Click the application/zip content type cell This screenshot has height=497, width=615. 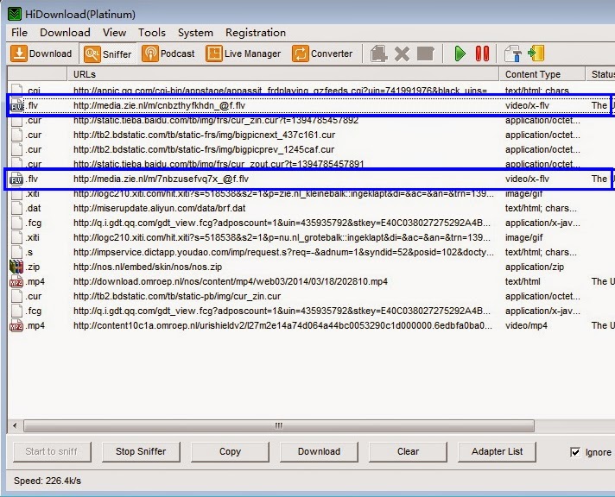click(535, 267)
